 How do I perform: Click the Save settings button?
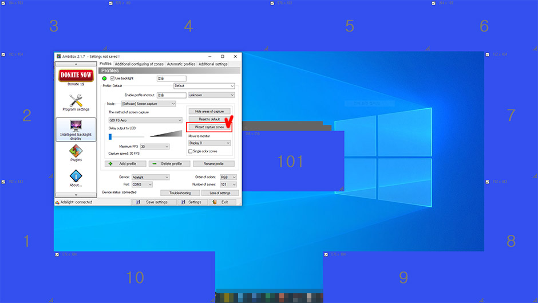pos(155,202)
